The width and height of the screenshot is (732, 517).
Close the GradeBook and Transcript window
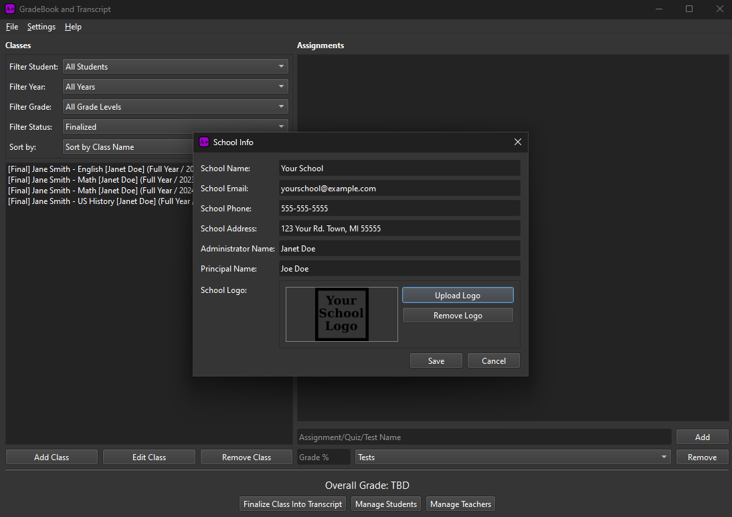[x=719, y=9]
